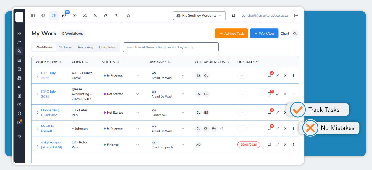Toggle light/dark theme sun icon

pyautogui.click(x=43, y=16)
